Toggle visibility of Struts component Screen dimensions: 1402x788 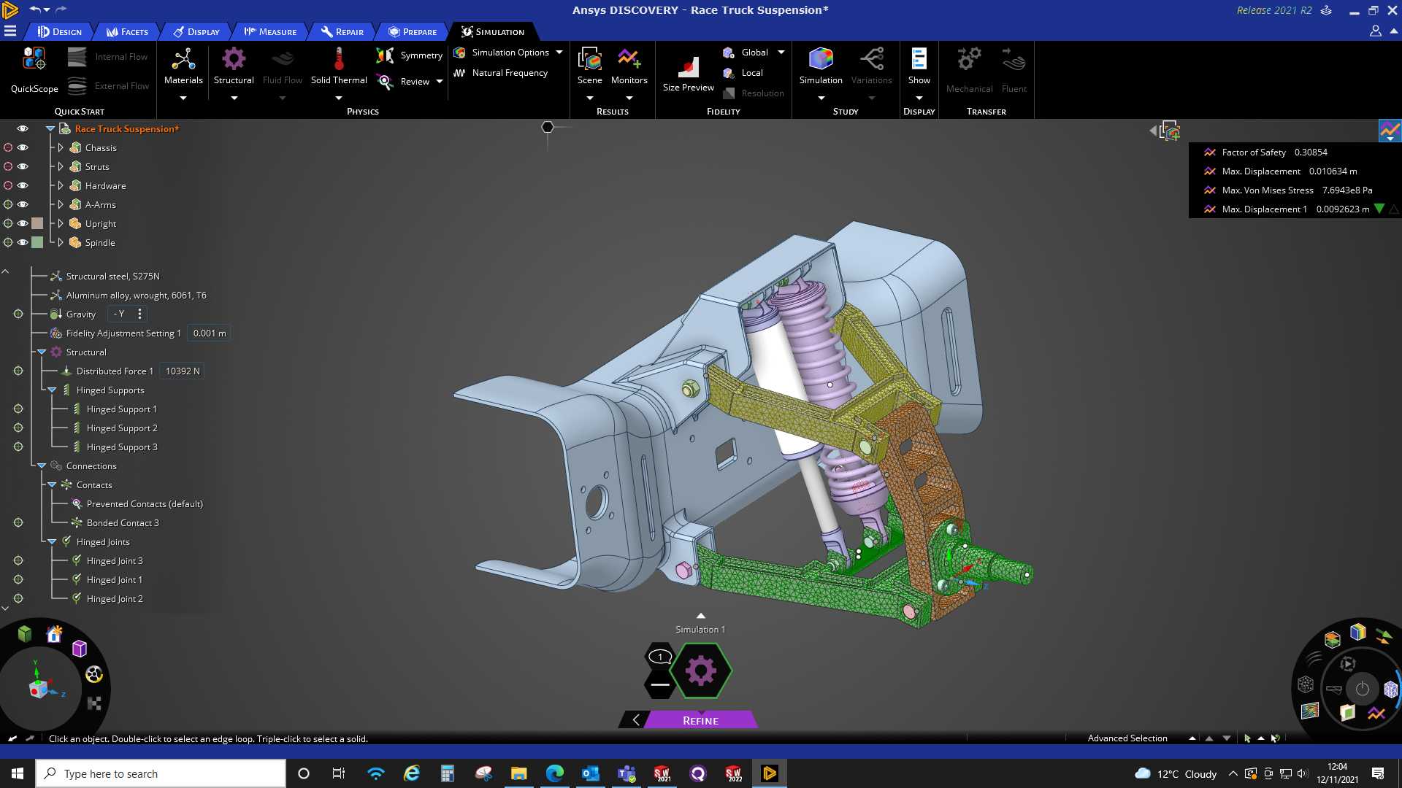23,166
